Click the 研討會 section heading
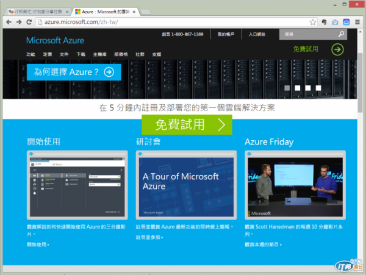366x275 pixels. click(148, 141)
